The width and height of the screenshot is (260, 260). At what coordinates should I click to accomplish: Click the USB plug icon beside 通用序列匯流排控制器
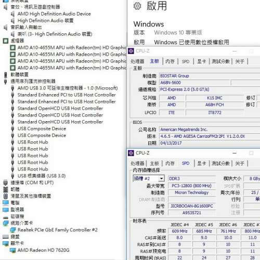pos(6,82)
